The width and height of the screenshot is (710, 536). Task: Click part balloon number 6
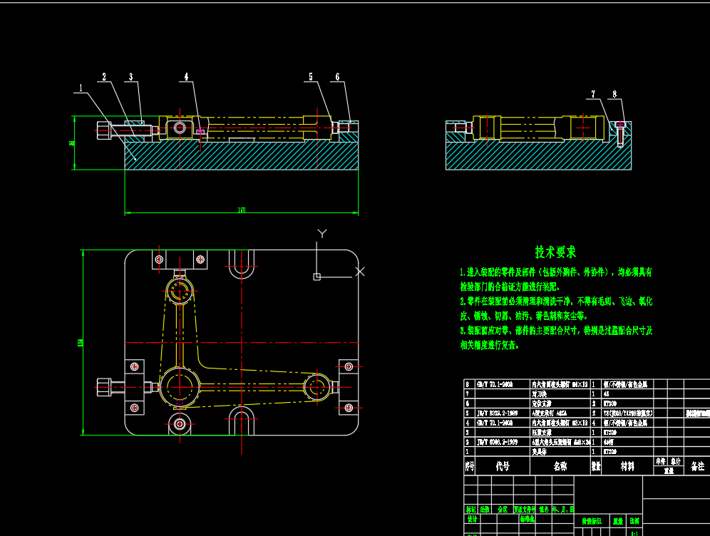(x=337, y=76)
